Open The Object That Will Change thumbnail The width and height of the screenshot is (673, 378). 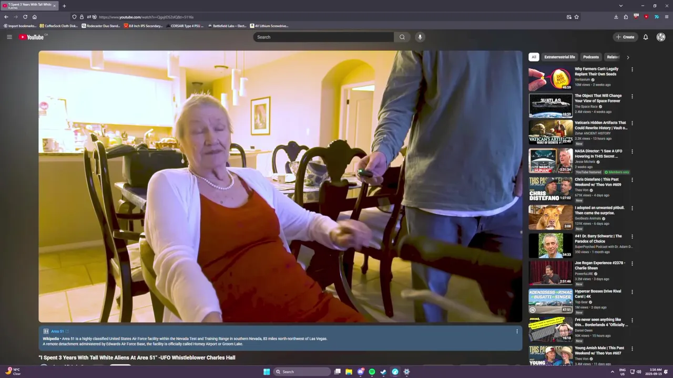coord(550,106)
